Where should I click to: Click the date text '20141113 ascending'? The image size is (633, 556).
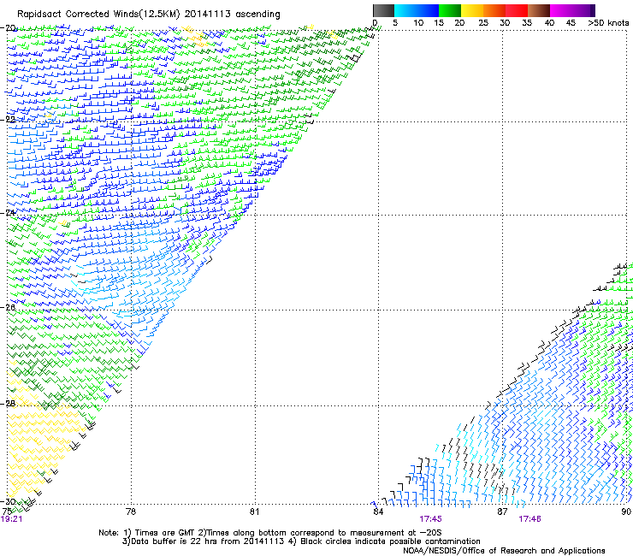pyautogui.click(x=232, y=14)
